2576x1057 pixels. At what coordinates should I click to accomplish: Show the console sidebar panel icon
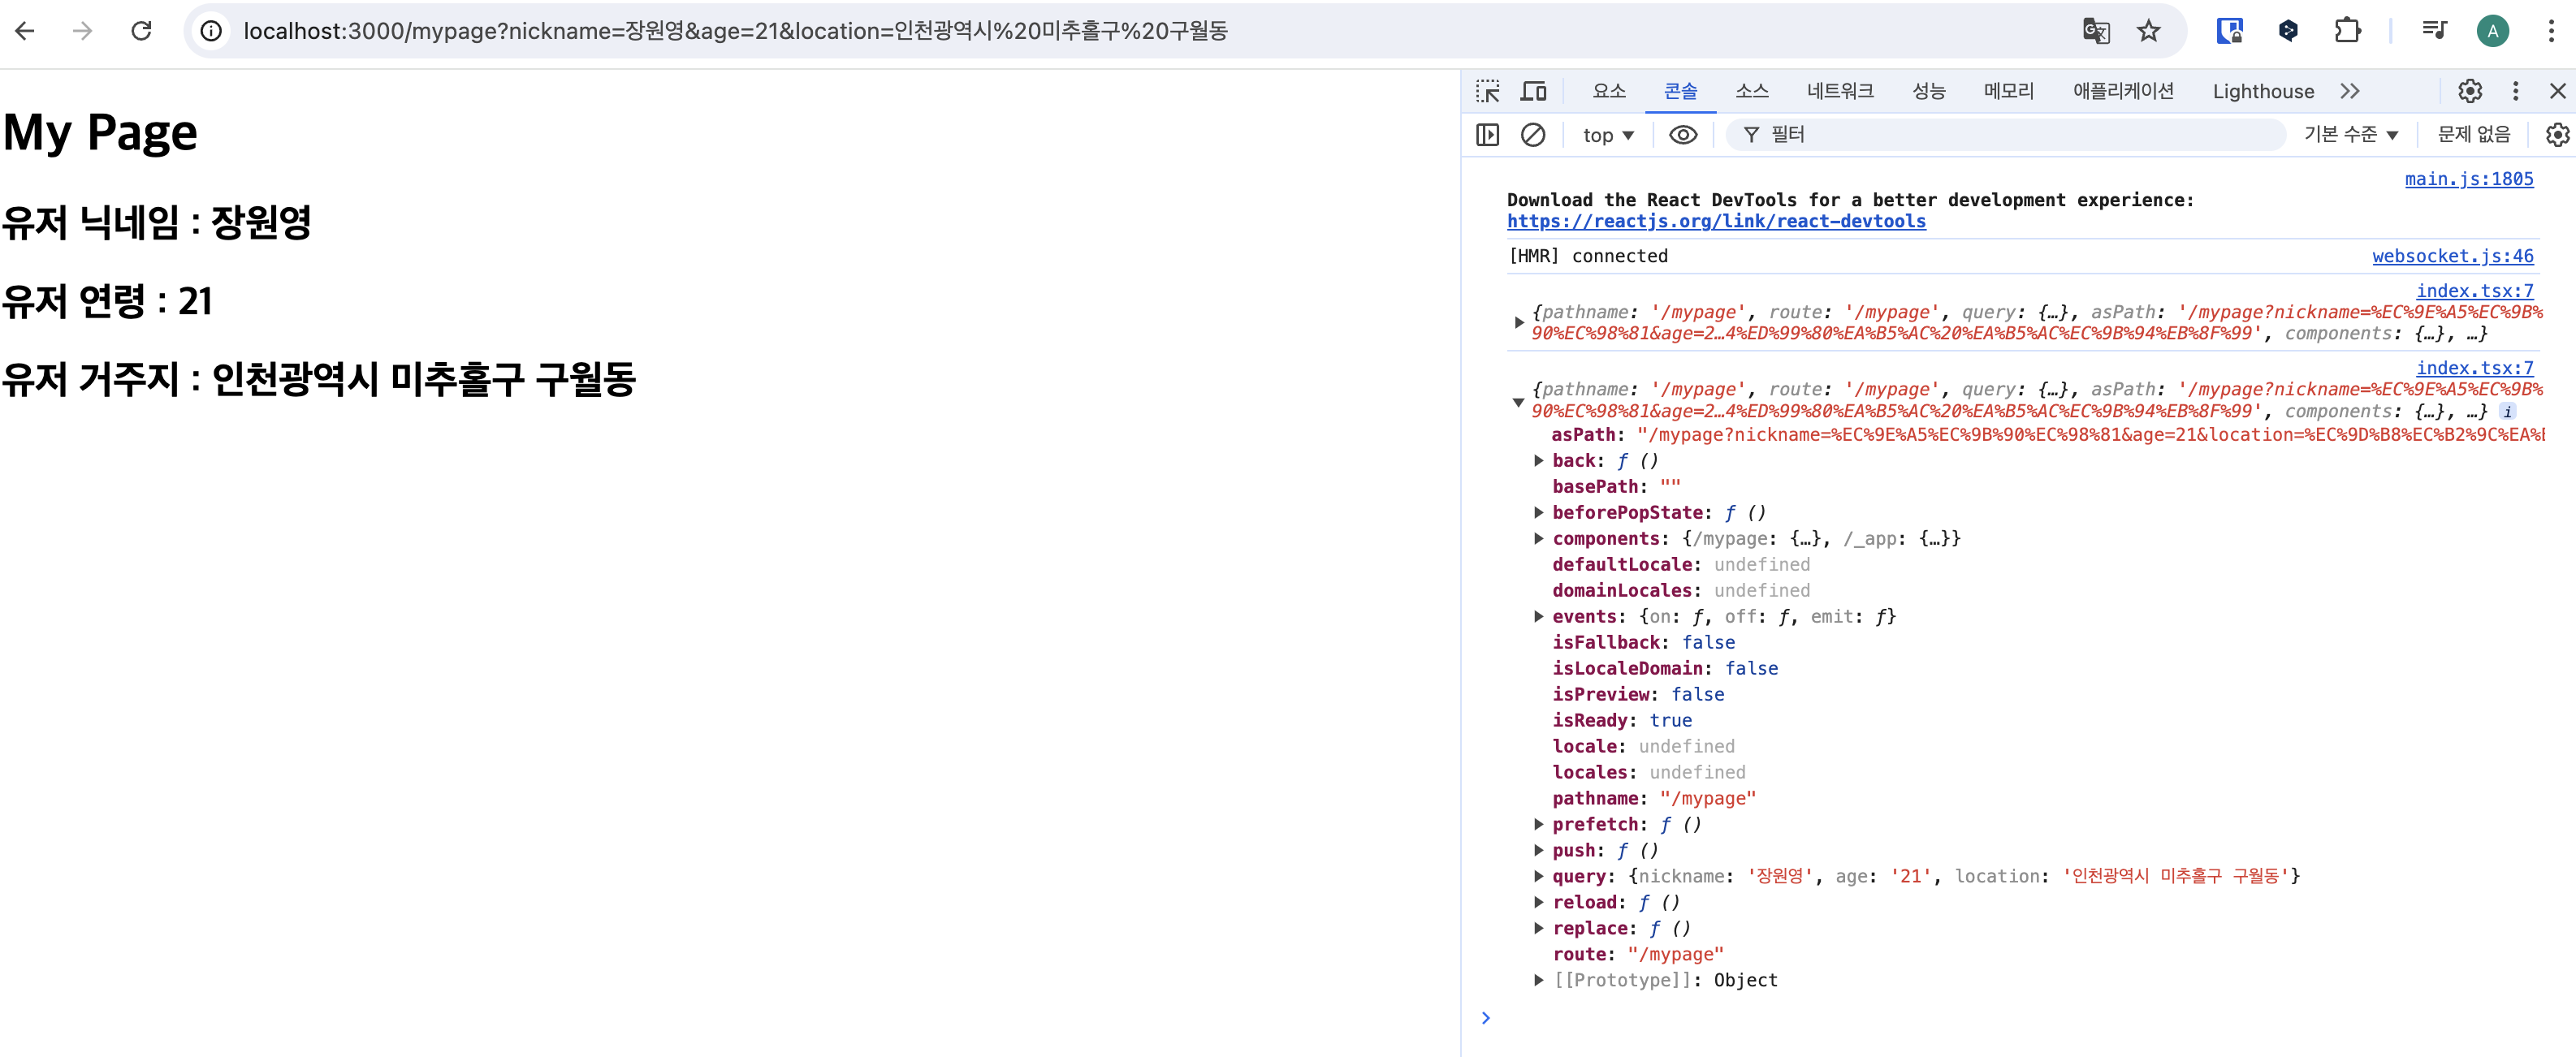pyautogui.click(x=1487, y=134)
